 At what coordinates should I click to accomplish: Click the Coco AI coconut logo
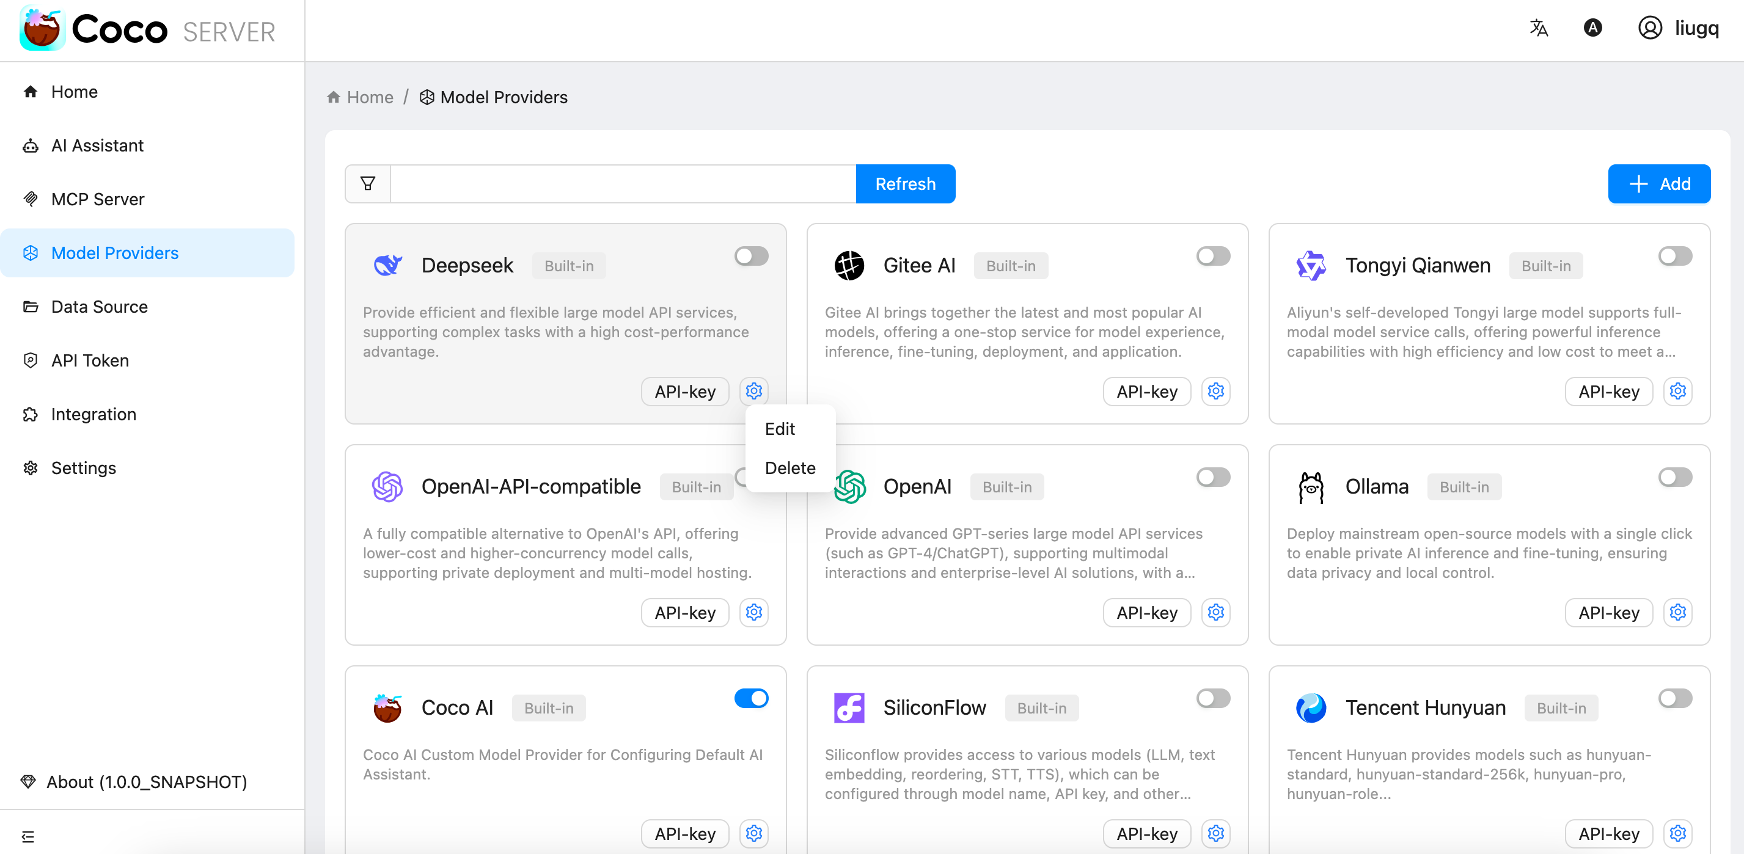387,707
